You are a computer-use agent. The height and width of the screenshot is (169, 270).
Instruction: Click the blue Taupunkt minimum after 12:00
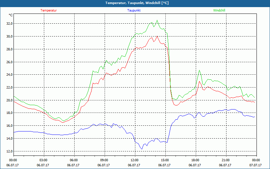[x=142, y=149]
